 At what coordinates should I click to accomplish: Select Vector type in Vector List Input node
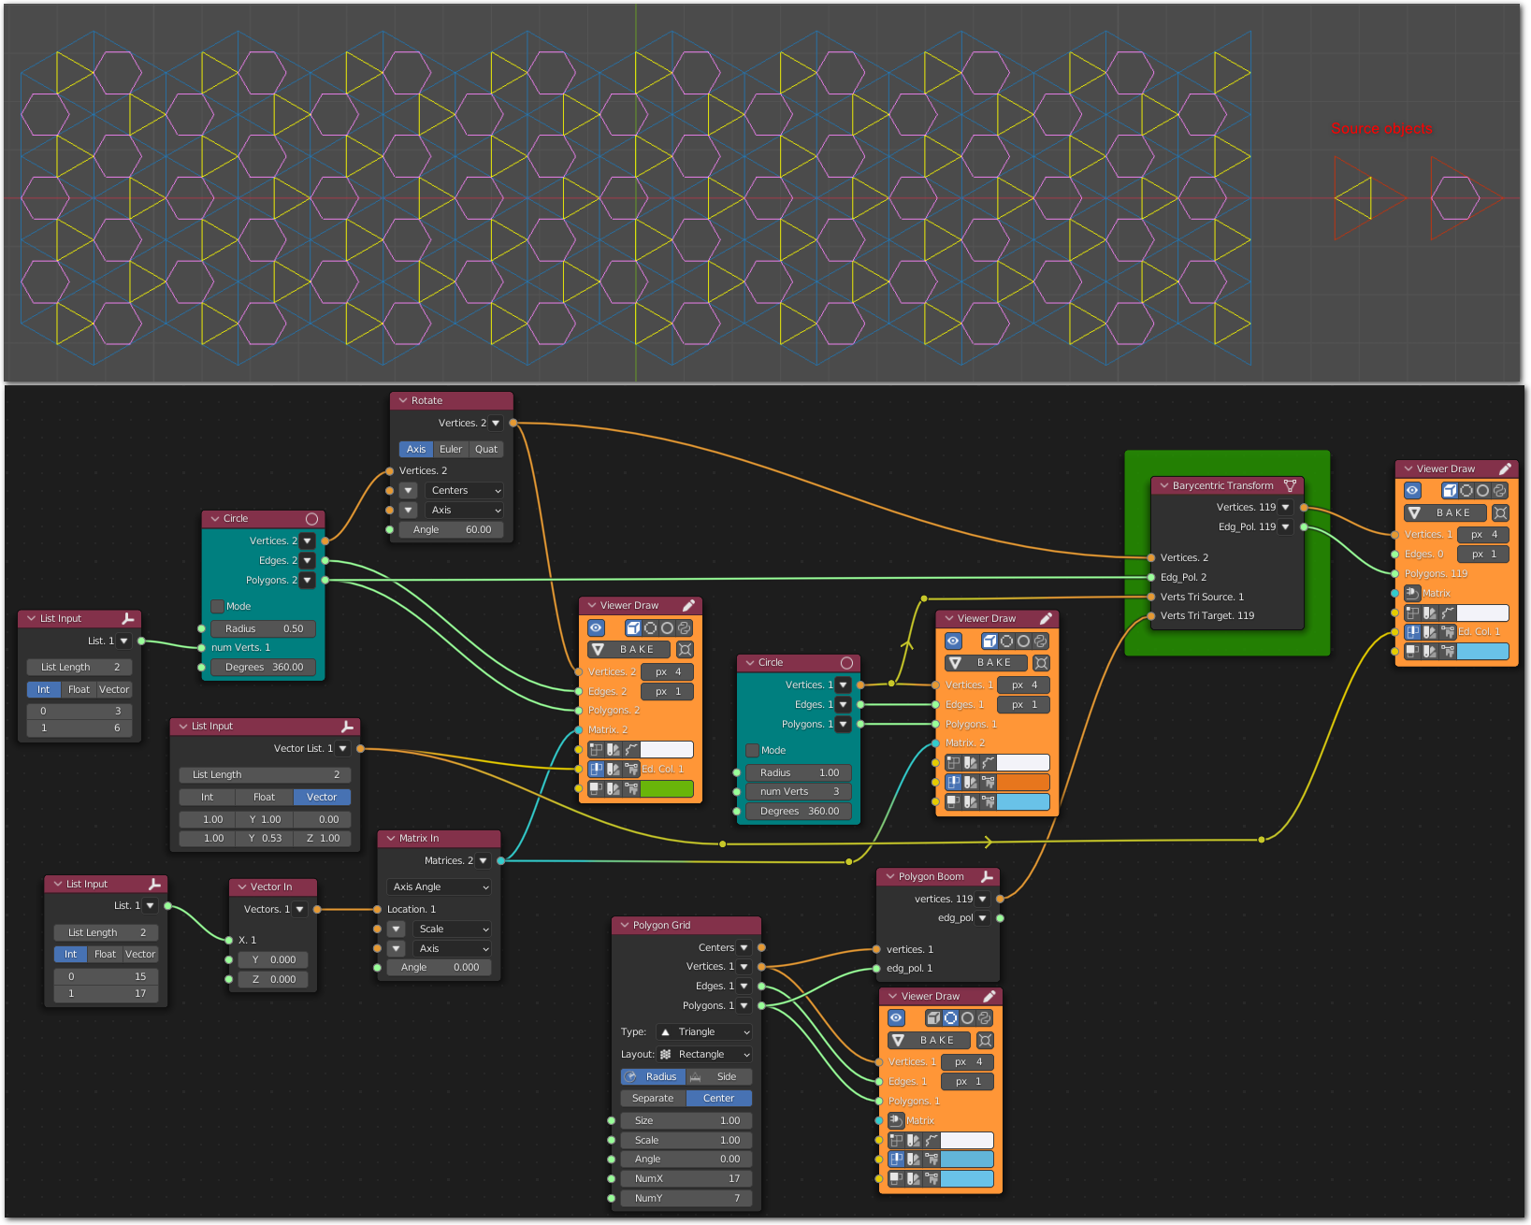click(x=322, y=797)
